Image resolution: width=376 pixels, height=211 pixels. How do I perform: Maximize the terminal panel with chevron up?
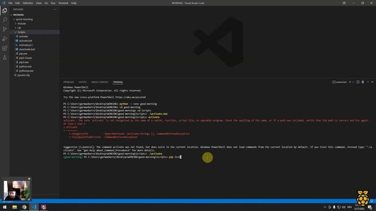click(368, 82)
